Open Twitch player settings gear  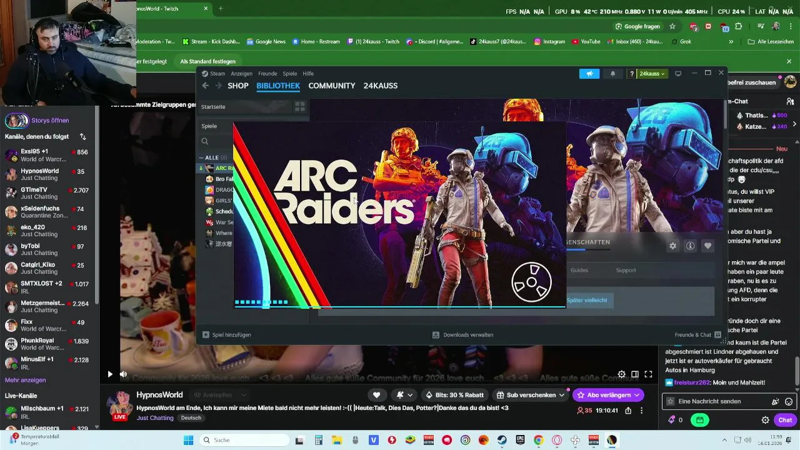coord(621,374)
